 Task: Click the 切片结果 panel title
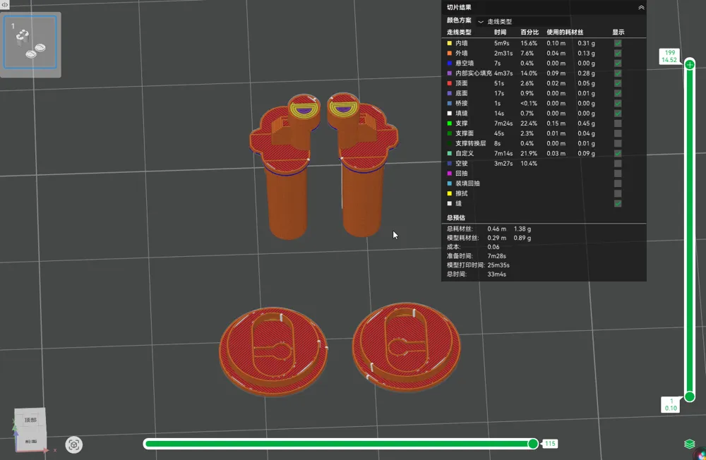459,7
